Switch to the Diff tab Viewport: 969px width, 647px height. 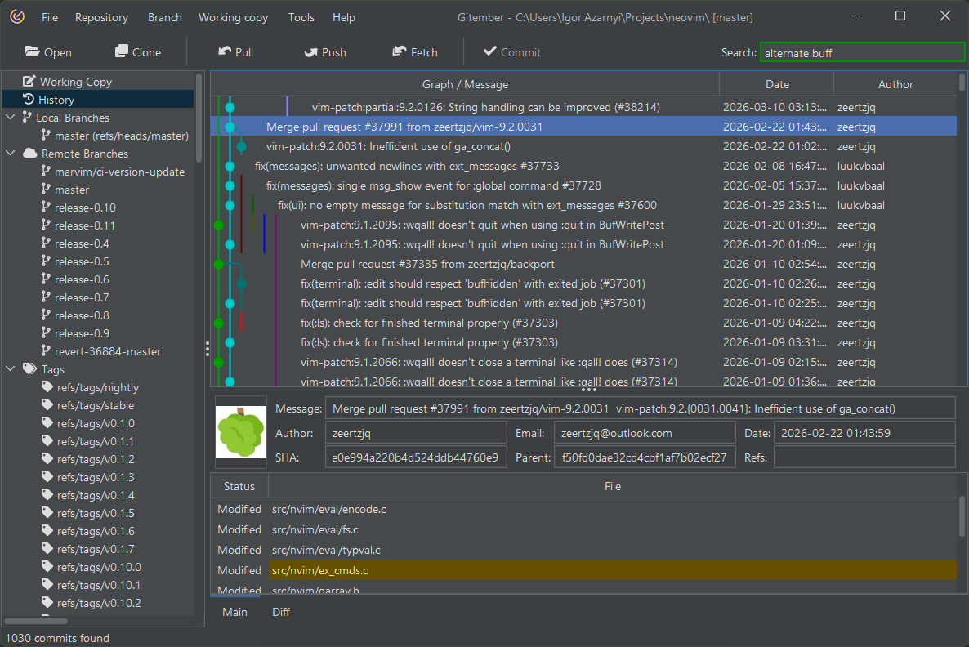click(280, 612)
